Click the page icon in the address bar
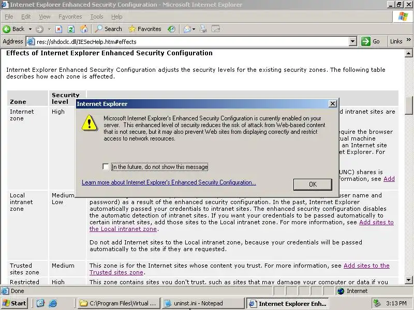This screenshot has height=310, width=414. coord(31,41)
